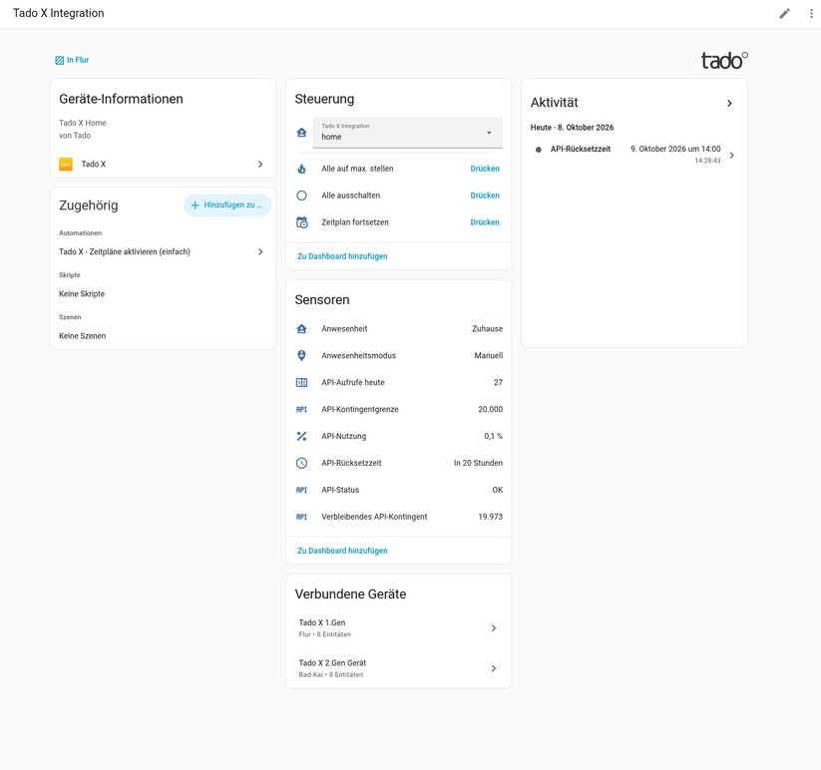The image size is (821, 770).
Task: Click the Anwesenheitsmodus location pin icon
Action: pos(301,355)
